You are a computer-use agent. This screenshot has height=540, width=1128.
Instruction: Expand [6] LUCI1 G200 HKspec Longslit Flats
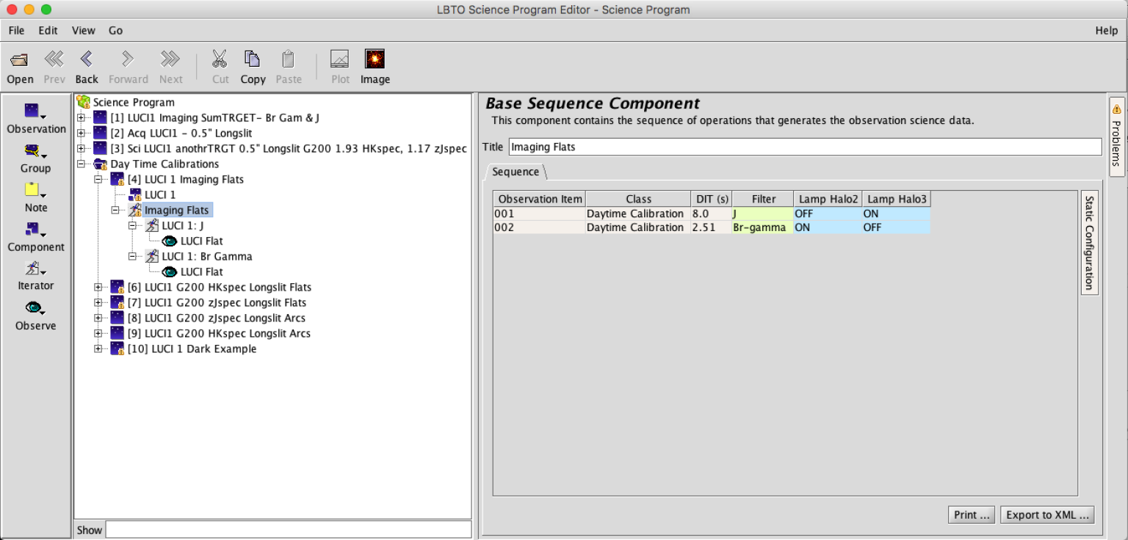(98, 287)
